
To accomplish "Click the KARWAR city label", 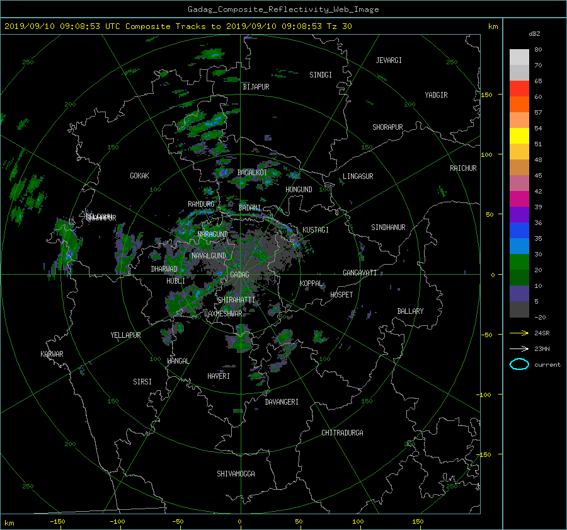I will tap(52, 354).
